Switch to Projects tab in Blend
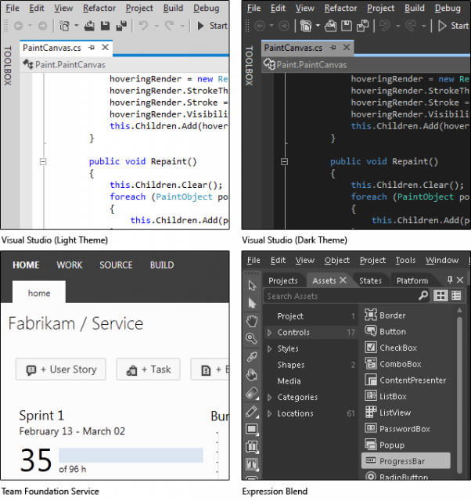This screenshot has width=471, height=501. pyautogui.click(x=283, y=280)
